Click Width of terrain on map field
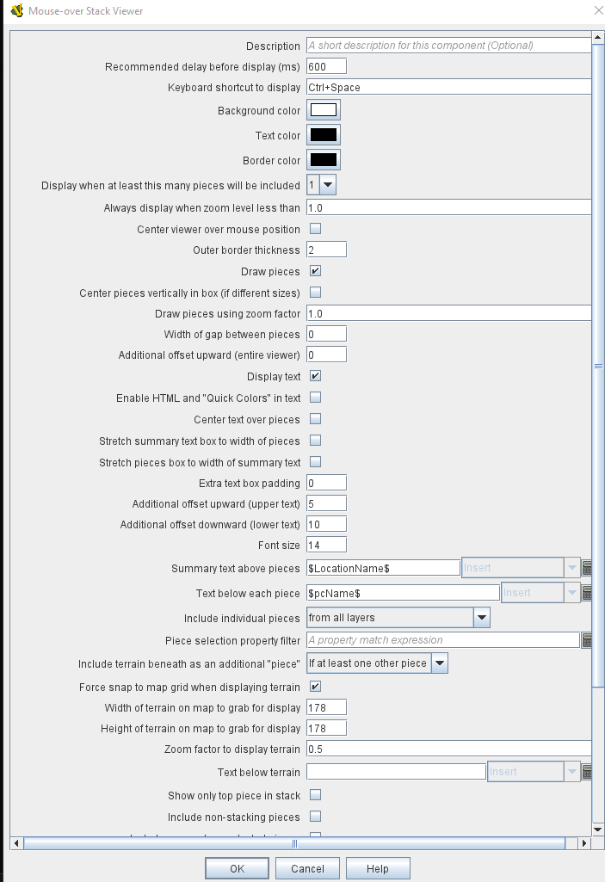The height and width of the screenshot is (882, 605). point(326,707)
